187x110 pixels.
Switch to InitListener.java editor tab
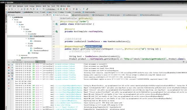[x=115, y=15]
